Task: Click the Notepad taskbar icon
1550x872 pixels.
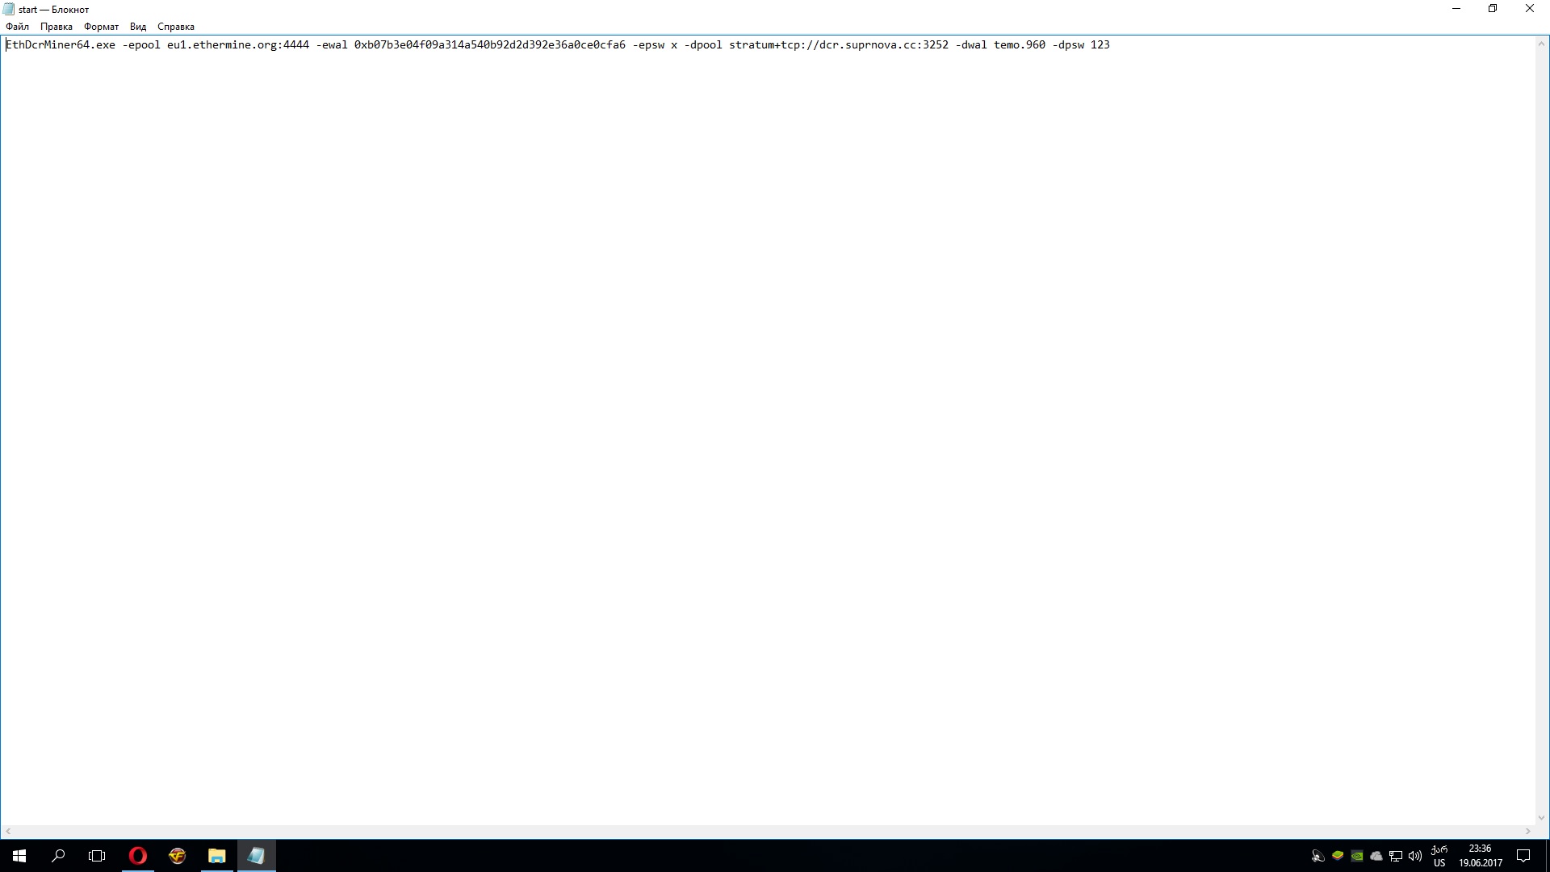Action: point(256,856)
